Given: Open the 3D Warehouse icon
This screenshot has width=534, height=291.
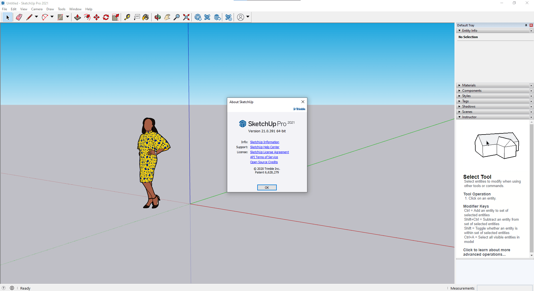Looking at the screenshot, I should pos(198,17).
